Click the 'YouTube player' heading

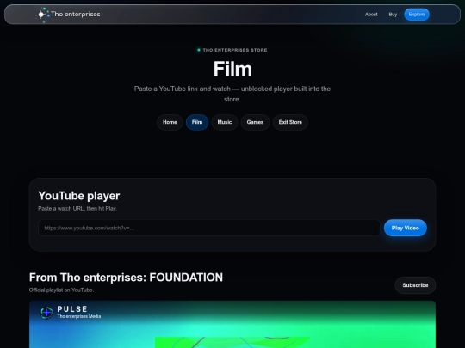(x=79, y=196)
